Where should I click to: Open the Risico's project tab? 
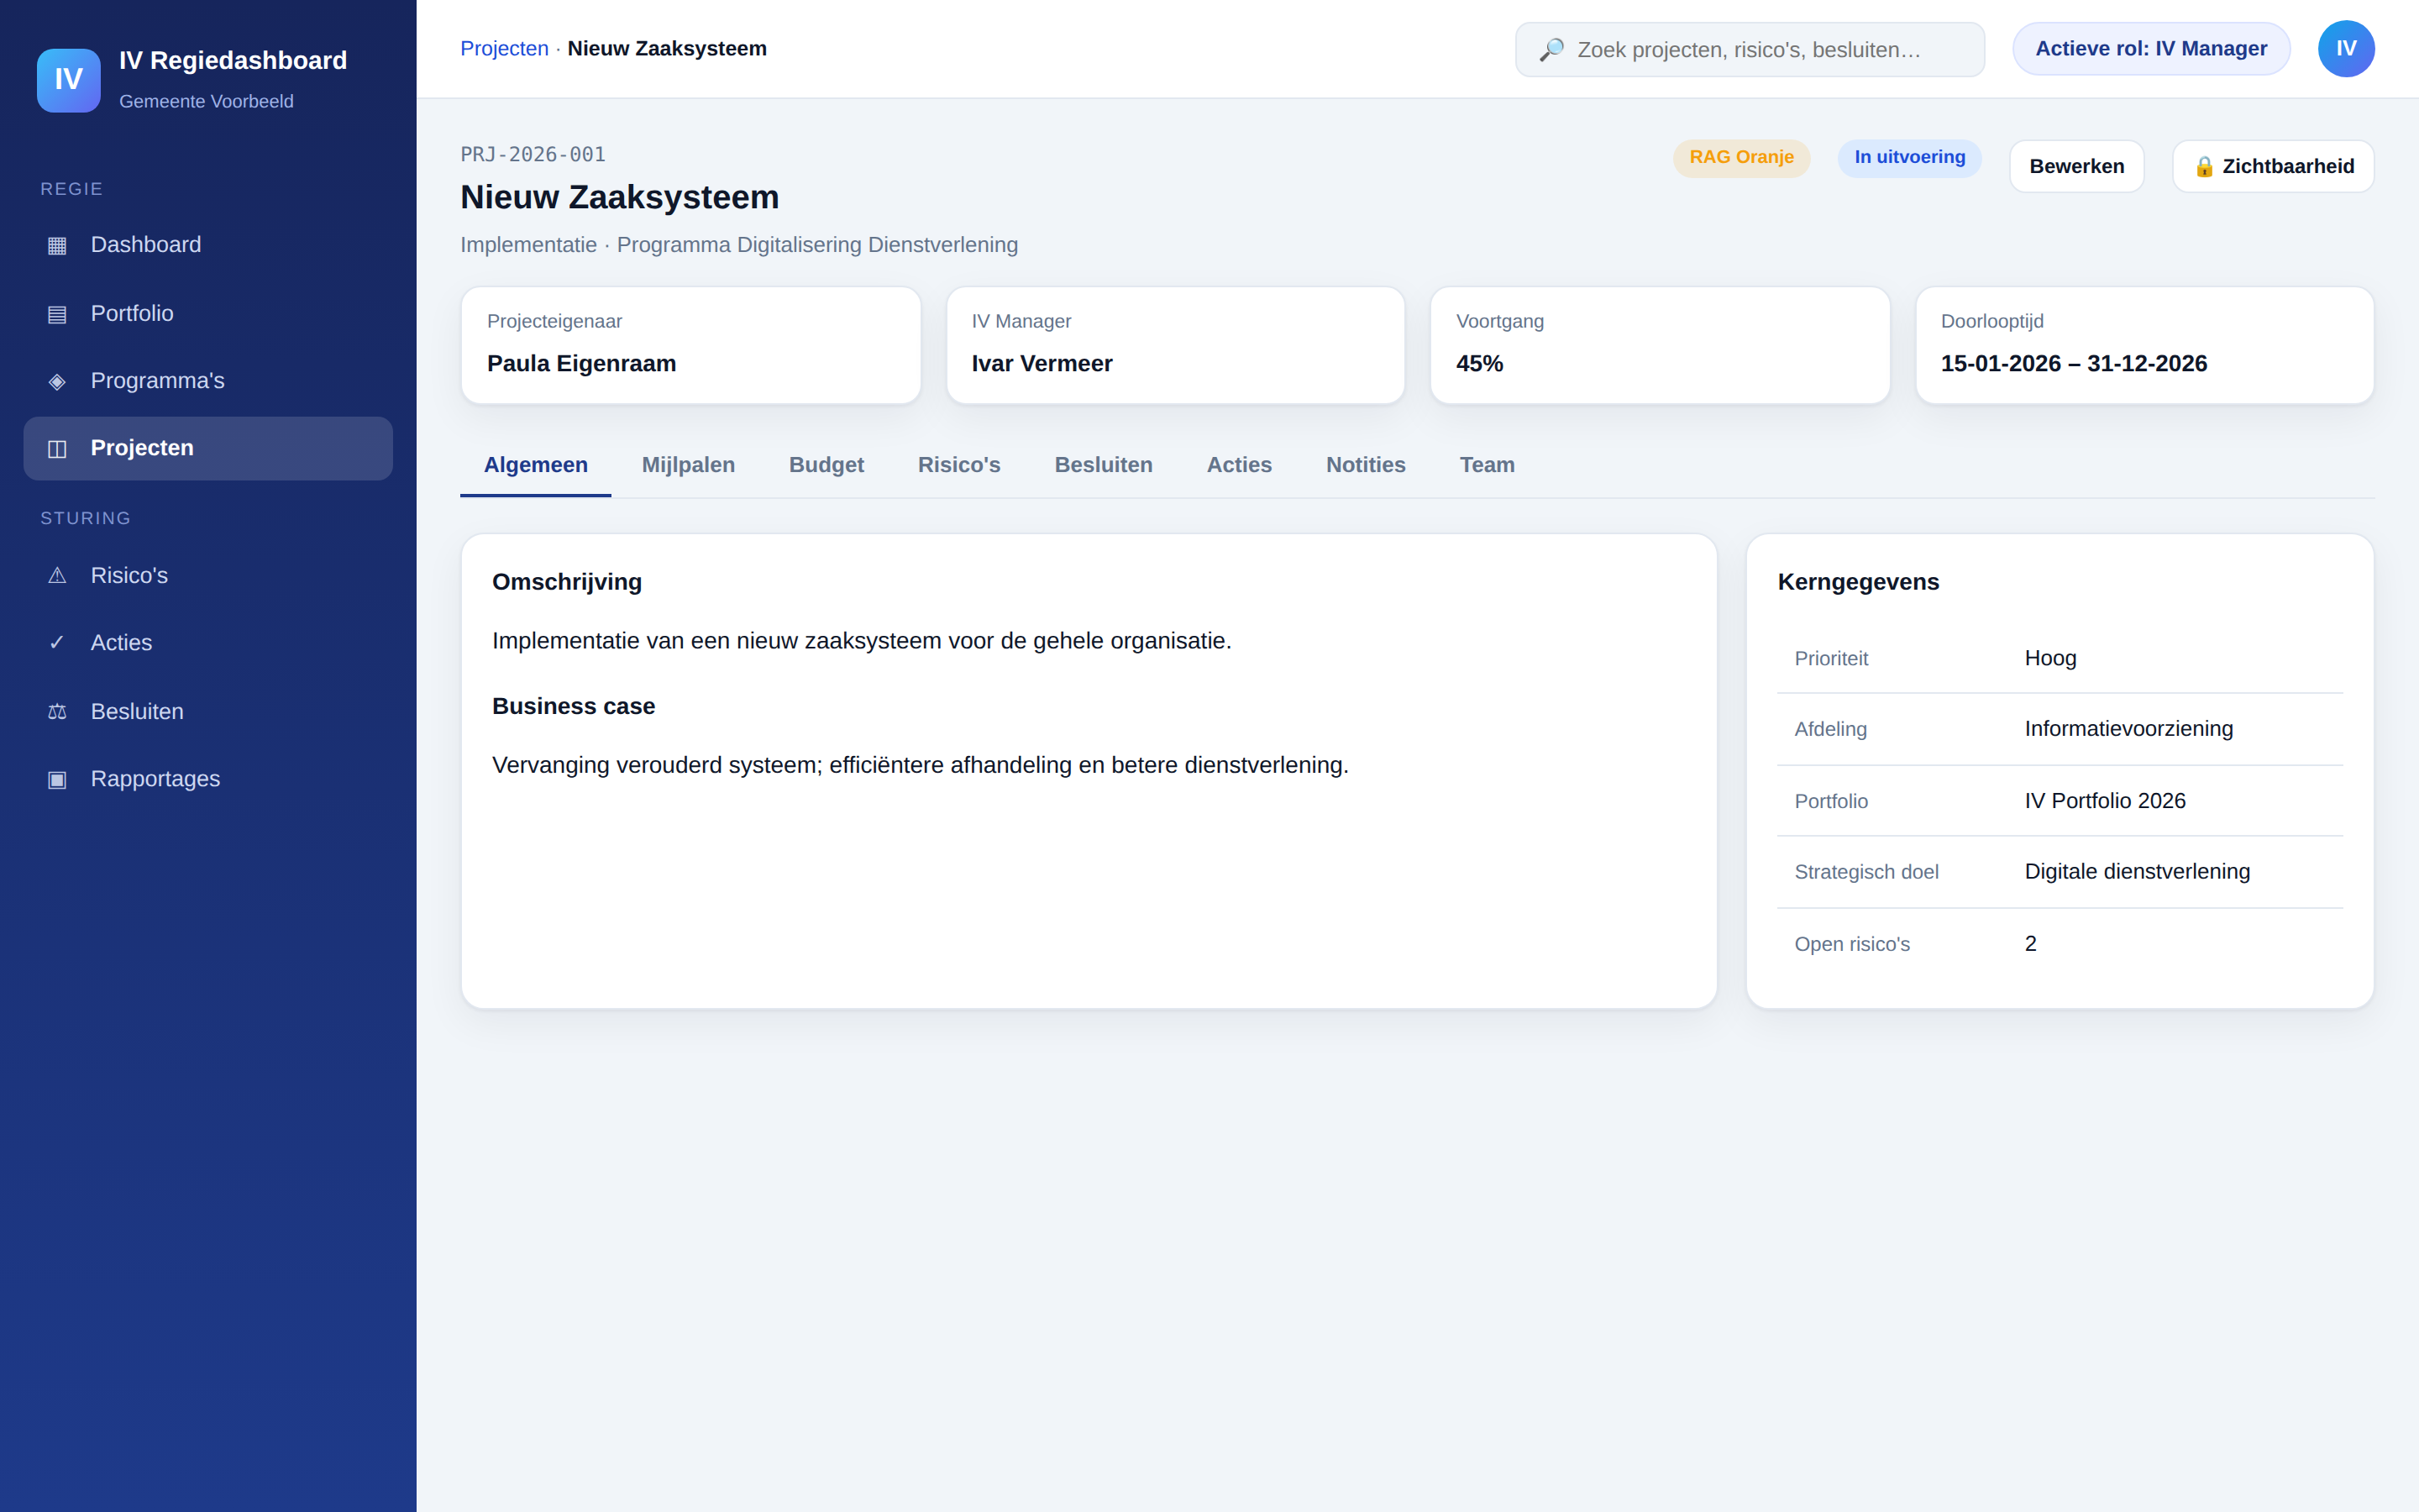958,465
